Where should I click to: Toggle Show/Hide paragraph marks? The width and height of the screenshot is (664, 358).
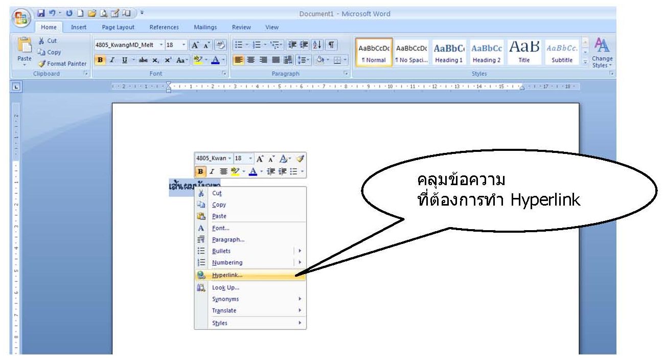point(332,45)
